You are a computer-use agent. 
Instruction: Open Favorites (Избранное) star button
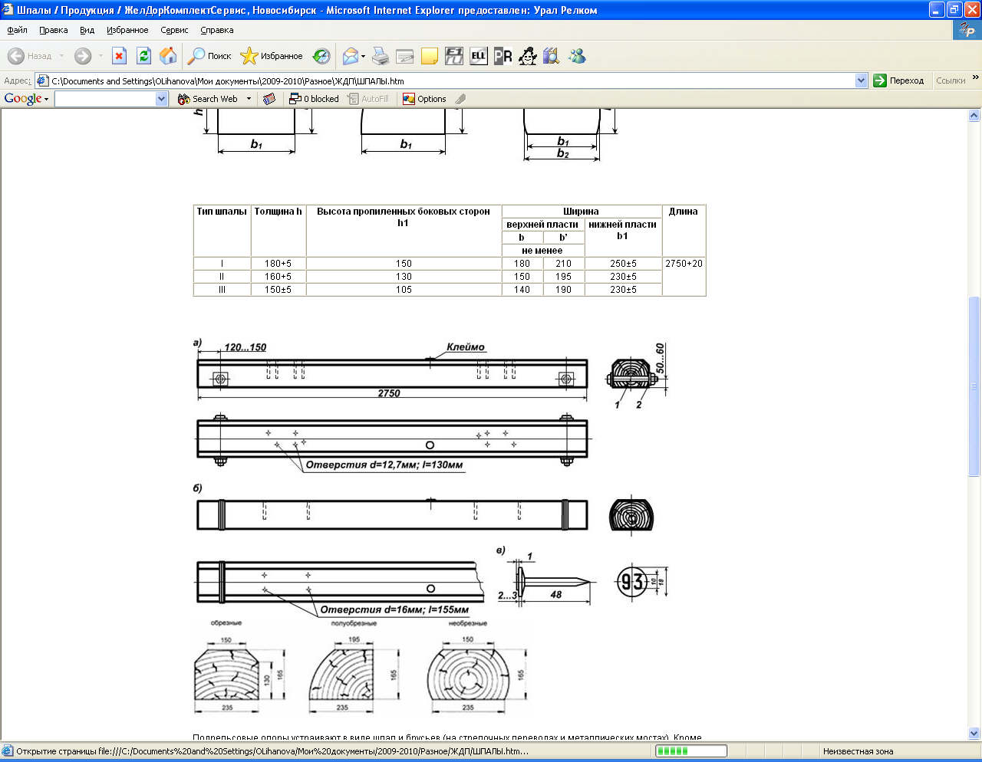pyautogui.click(x=272, y=56)
